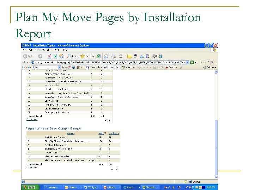The image size is (254, 190).
Task: Click the Forward navigation arrow
Action: pos(40,56)
